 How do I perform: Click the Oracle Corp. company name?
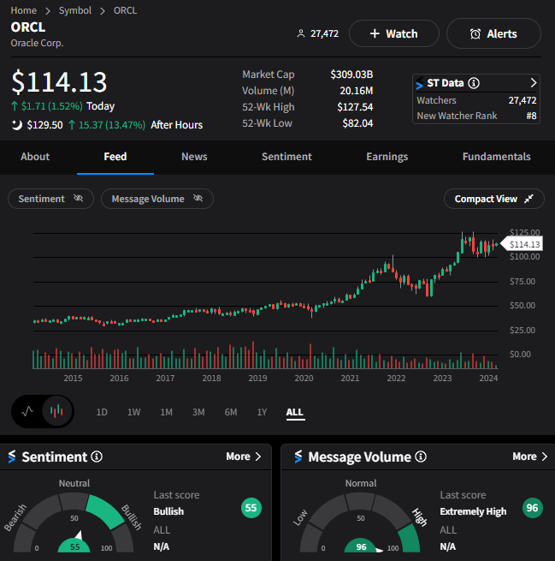[37, 43]
